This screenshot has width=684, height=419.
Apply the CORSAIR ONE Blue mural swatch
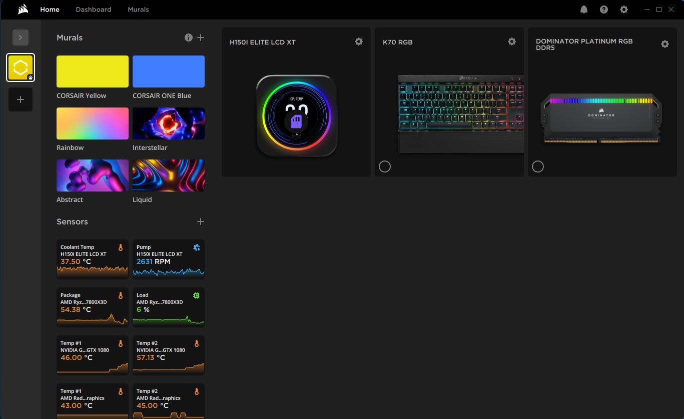pyautogui.click(x=169, y=71)
